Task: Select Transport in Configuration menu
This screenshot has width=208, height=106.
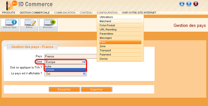Action: [120, 51]
